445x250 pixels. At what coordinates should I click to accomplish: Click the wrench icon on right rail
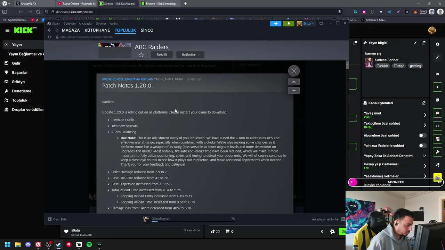tap(437, 152)
